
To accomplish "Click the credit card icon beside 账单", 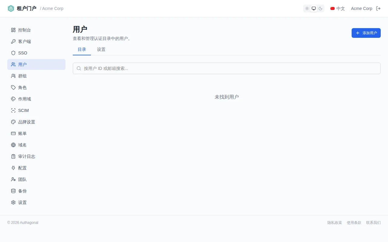I will (x=13, y=133).
